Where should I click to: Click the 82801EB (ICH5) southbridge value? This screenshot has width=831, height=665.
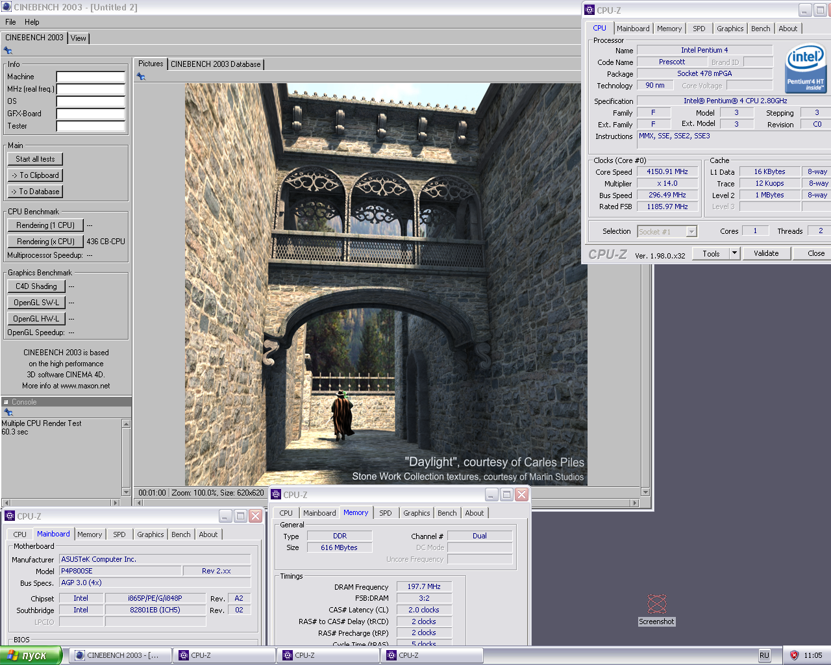point(155,610)
